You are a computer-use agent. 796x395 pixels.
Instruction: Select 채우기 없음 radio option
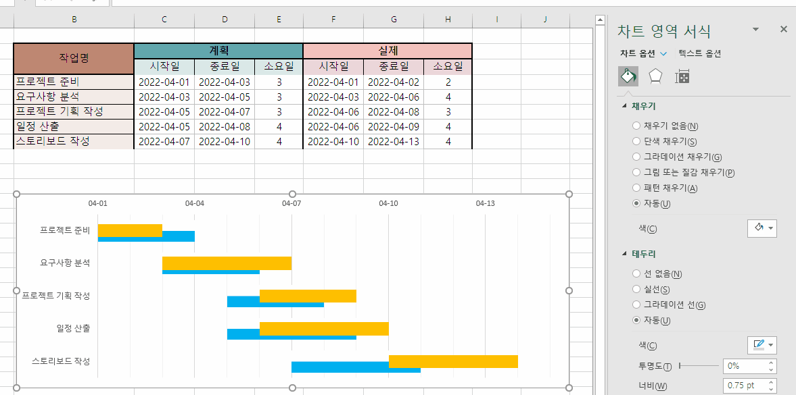[636, 126]
